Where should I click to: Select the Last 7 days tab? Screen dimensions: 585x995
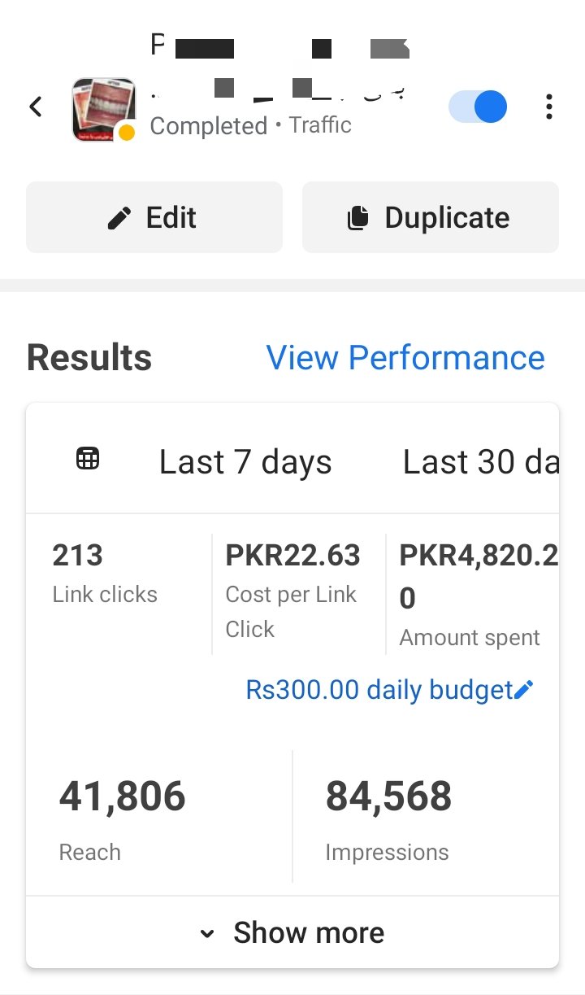245,462
